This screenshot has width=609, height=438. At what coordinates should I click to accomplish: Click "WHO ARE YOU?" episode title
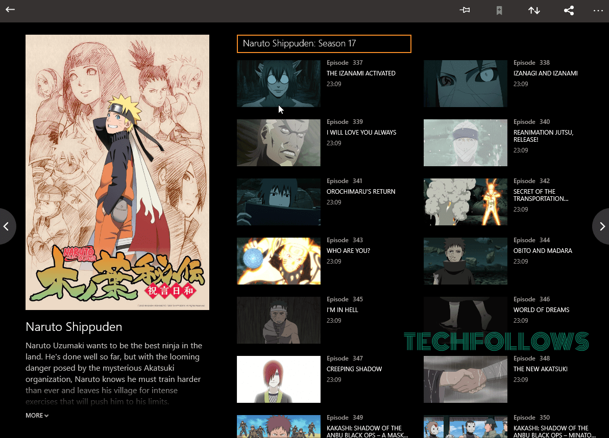click(348, 251)
